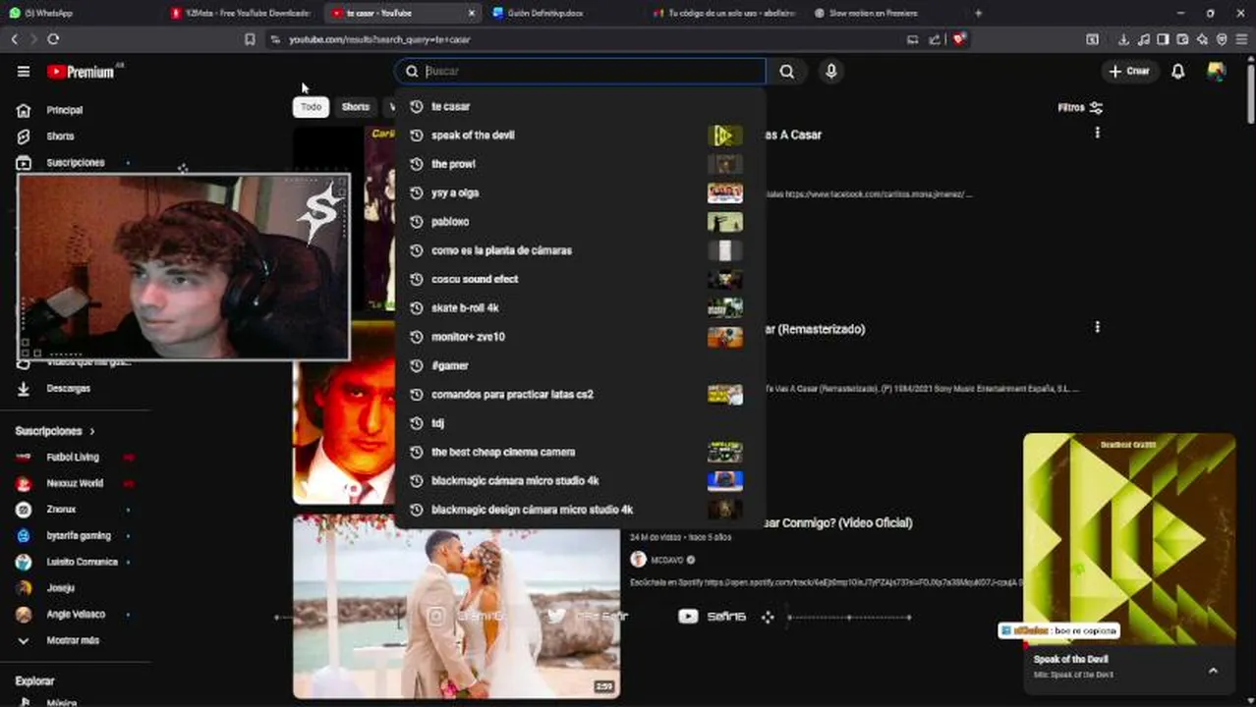Open the Leo AI star icon
This screenshot has height=707, width=1256.
tap(1202, 39)
